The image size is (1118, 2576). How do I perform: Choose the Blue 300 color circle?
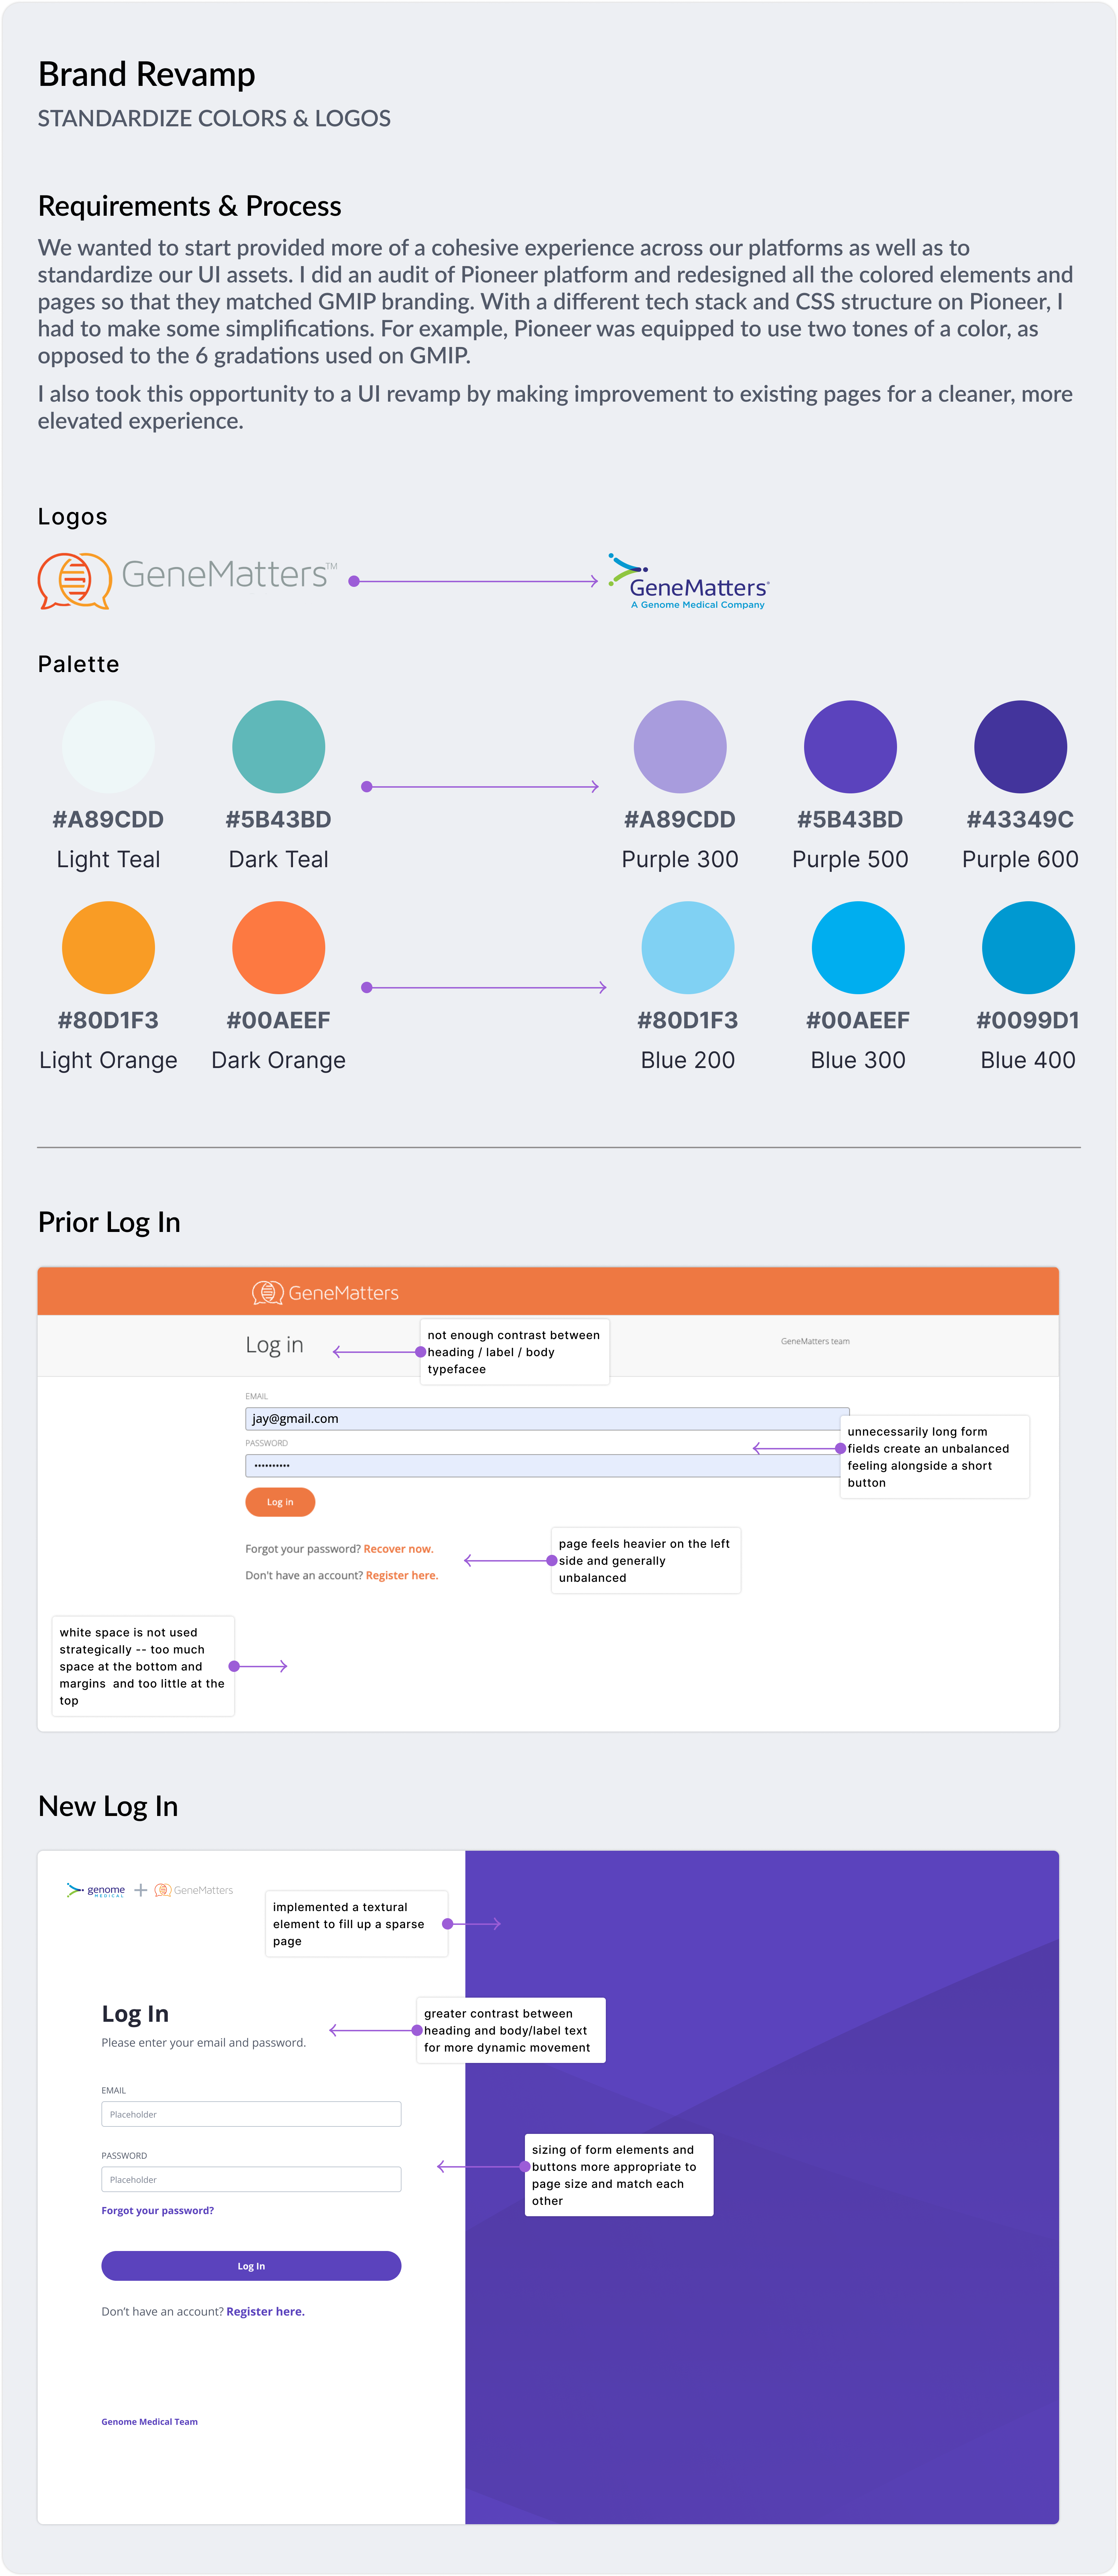pyautogui.click(x=858, y=948)
